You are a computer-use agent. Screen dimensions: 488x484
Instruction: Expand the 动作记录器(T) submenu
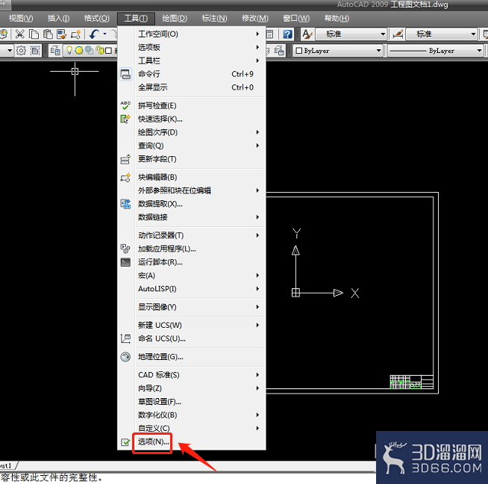(x=192, y=235)
